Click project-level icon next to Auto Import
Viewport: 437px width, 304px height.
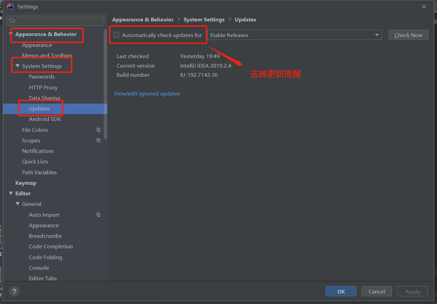pyautogui.click(x=98, y=215)
